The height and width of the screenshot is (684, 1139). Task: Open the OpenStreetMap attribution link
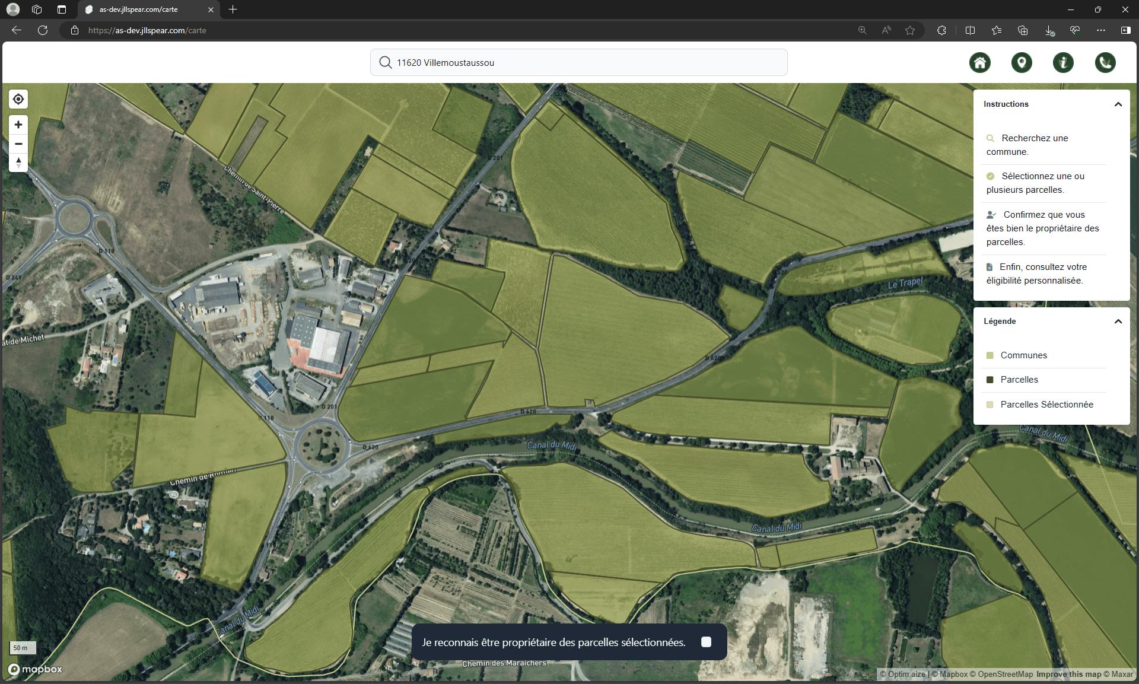[1005, 674]
